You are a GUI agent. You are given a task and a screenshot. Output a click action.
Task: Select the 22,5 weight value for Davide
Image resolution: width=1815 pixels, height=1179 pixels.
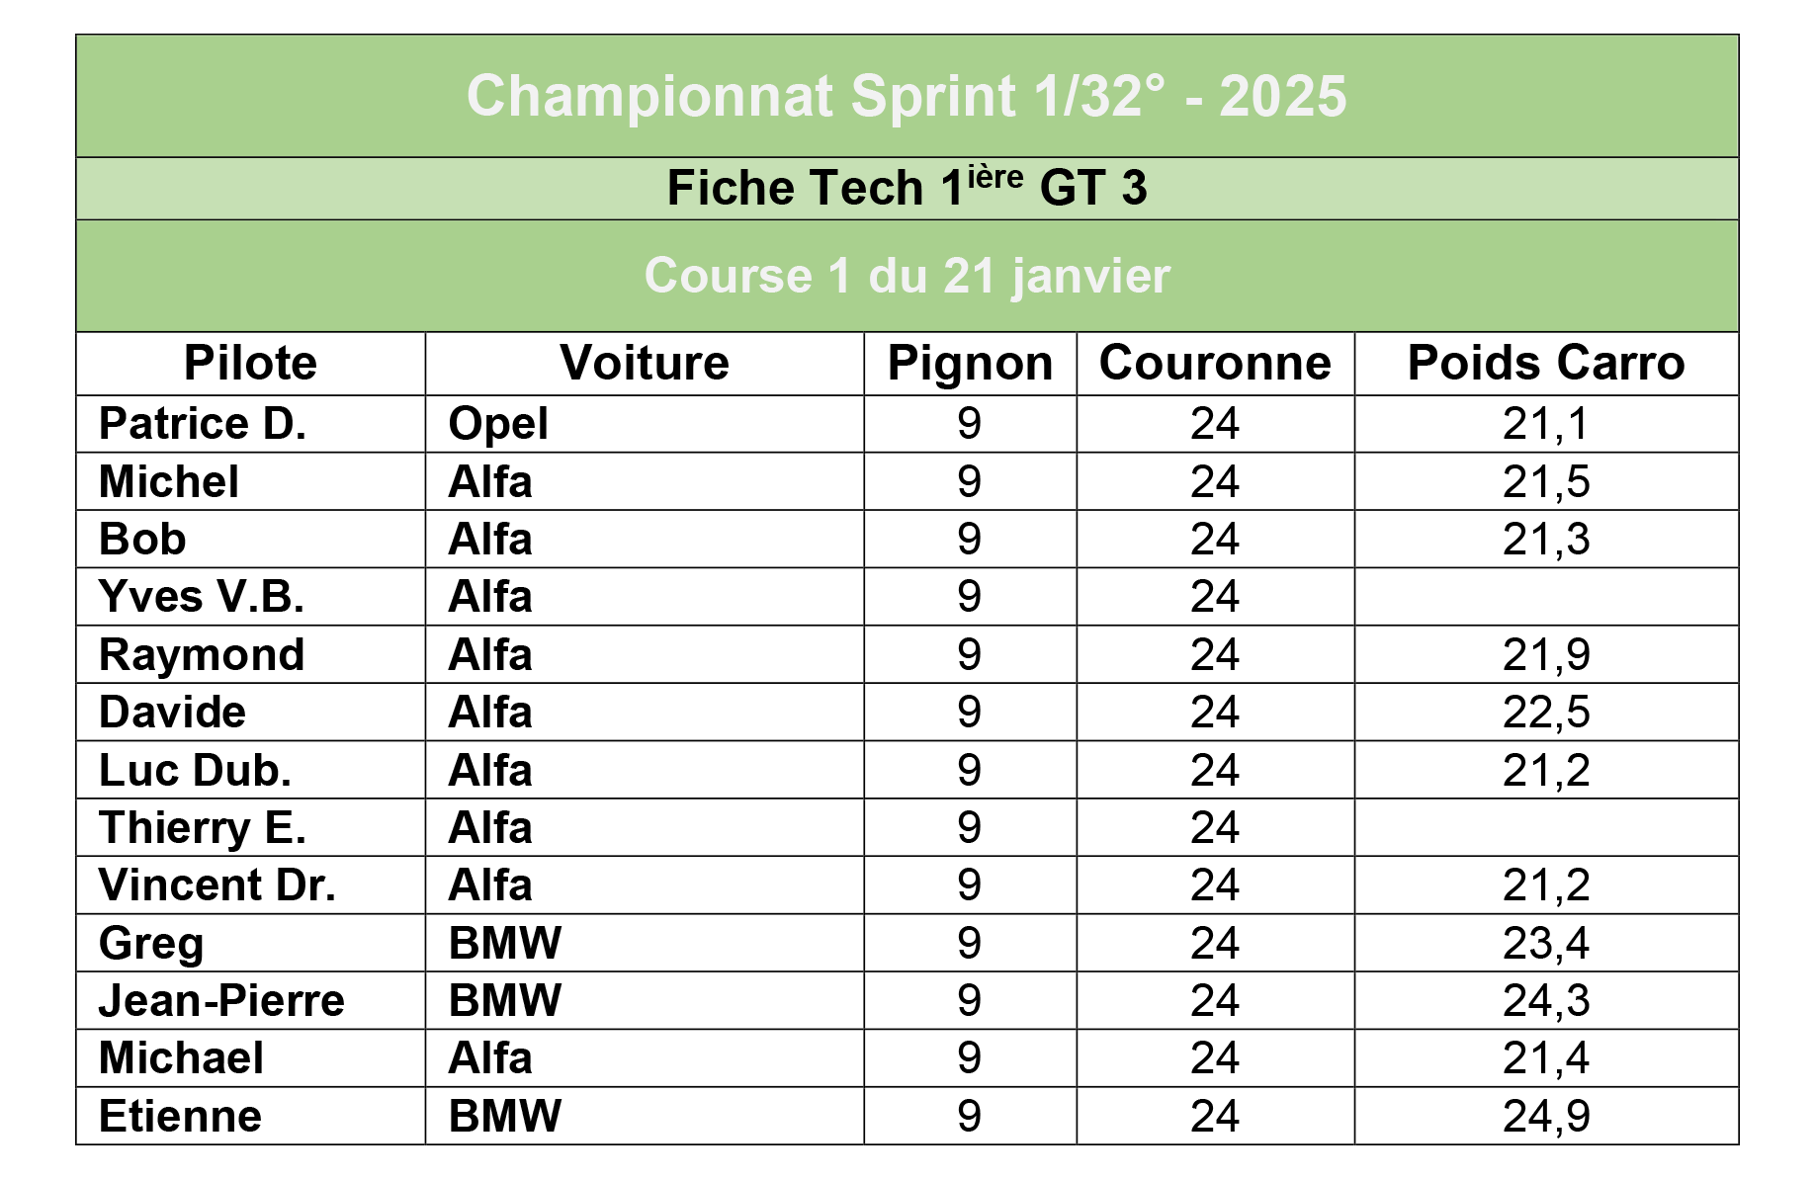(1546, 713)
